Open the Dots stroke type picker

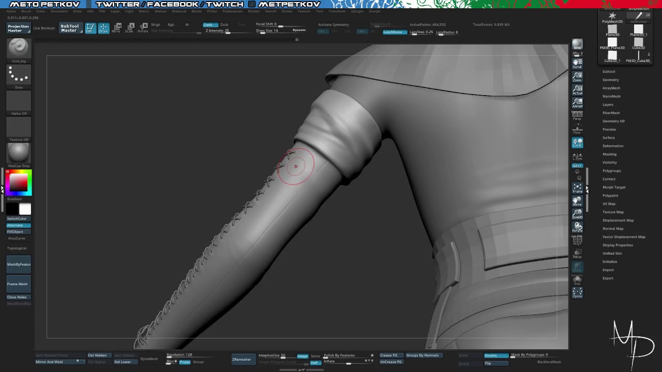(x=19, y=76)
